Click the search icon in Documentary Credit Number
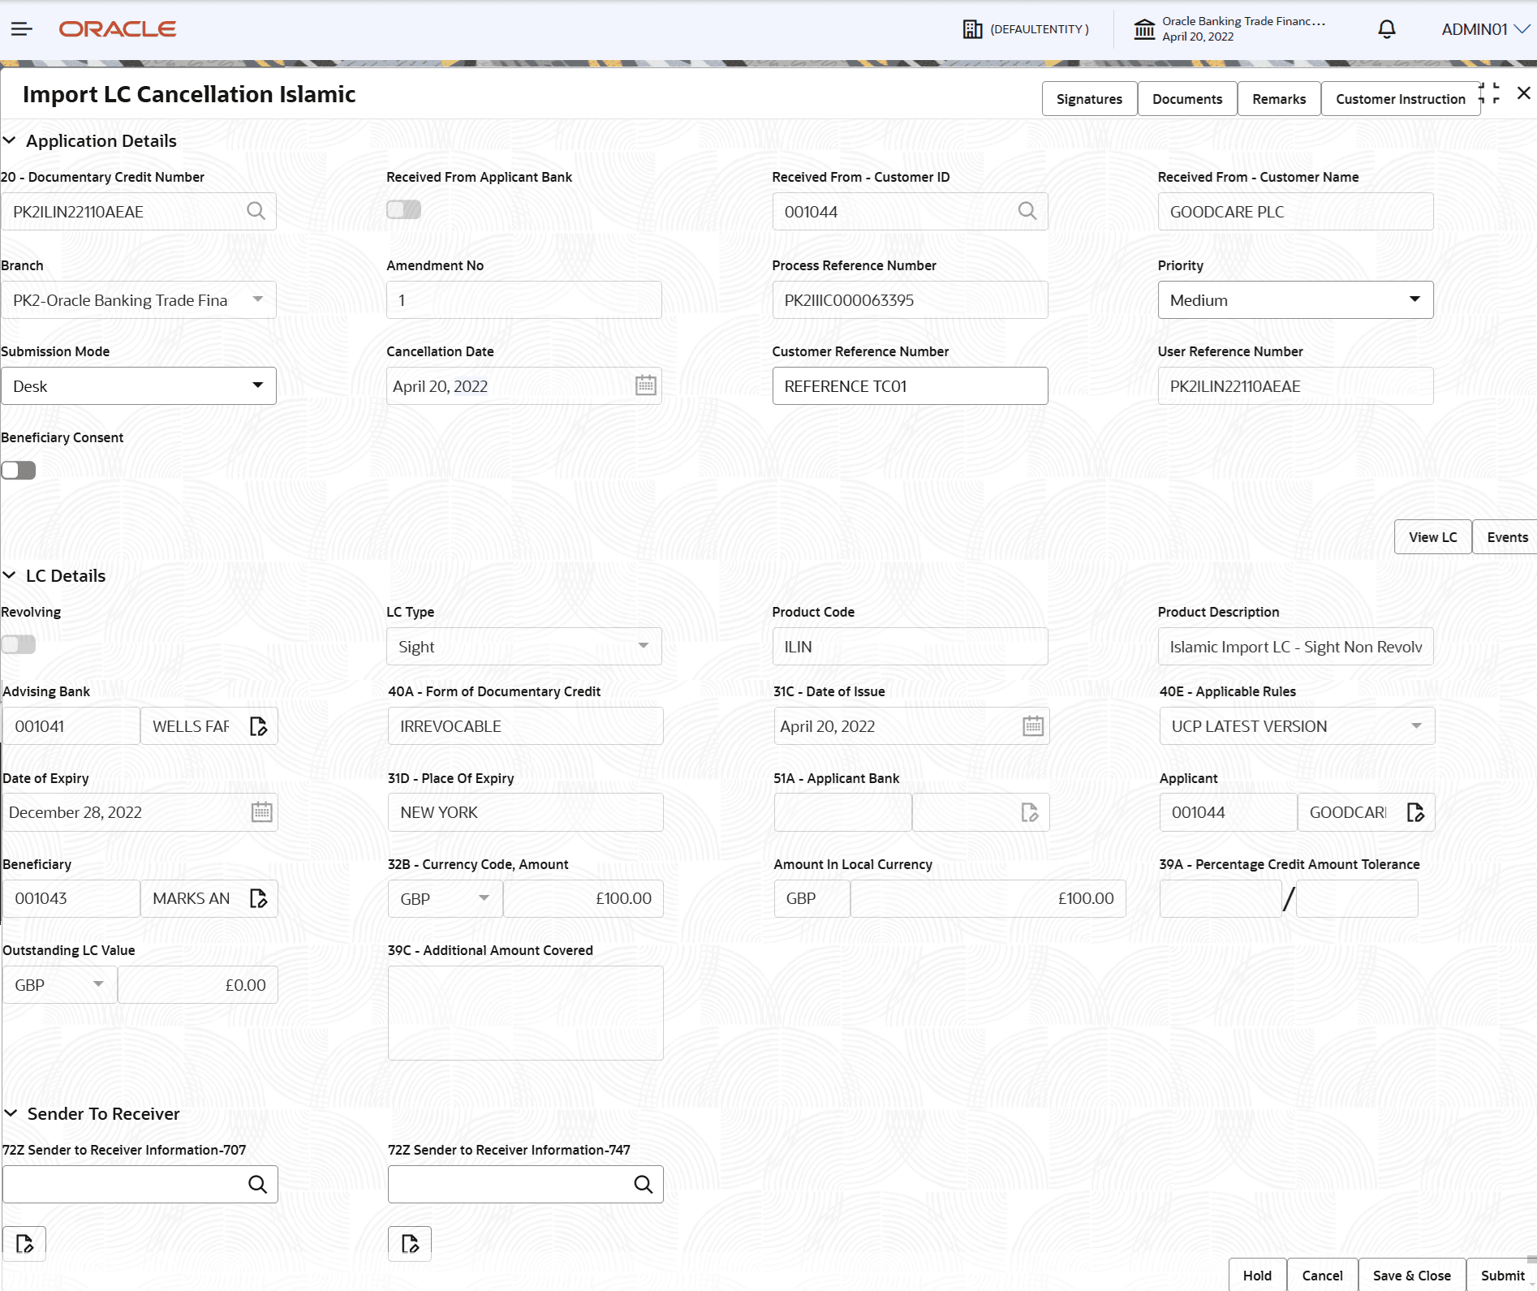This screenshot has width=1537, height=1291. pos(256,211)
